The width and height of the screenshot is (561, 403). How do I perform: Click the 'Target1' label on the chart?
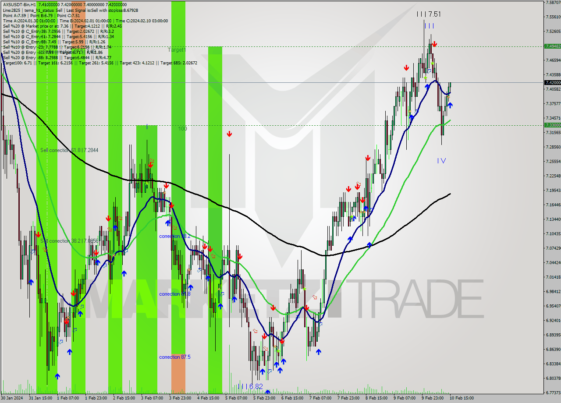[177, 50]
